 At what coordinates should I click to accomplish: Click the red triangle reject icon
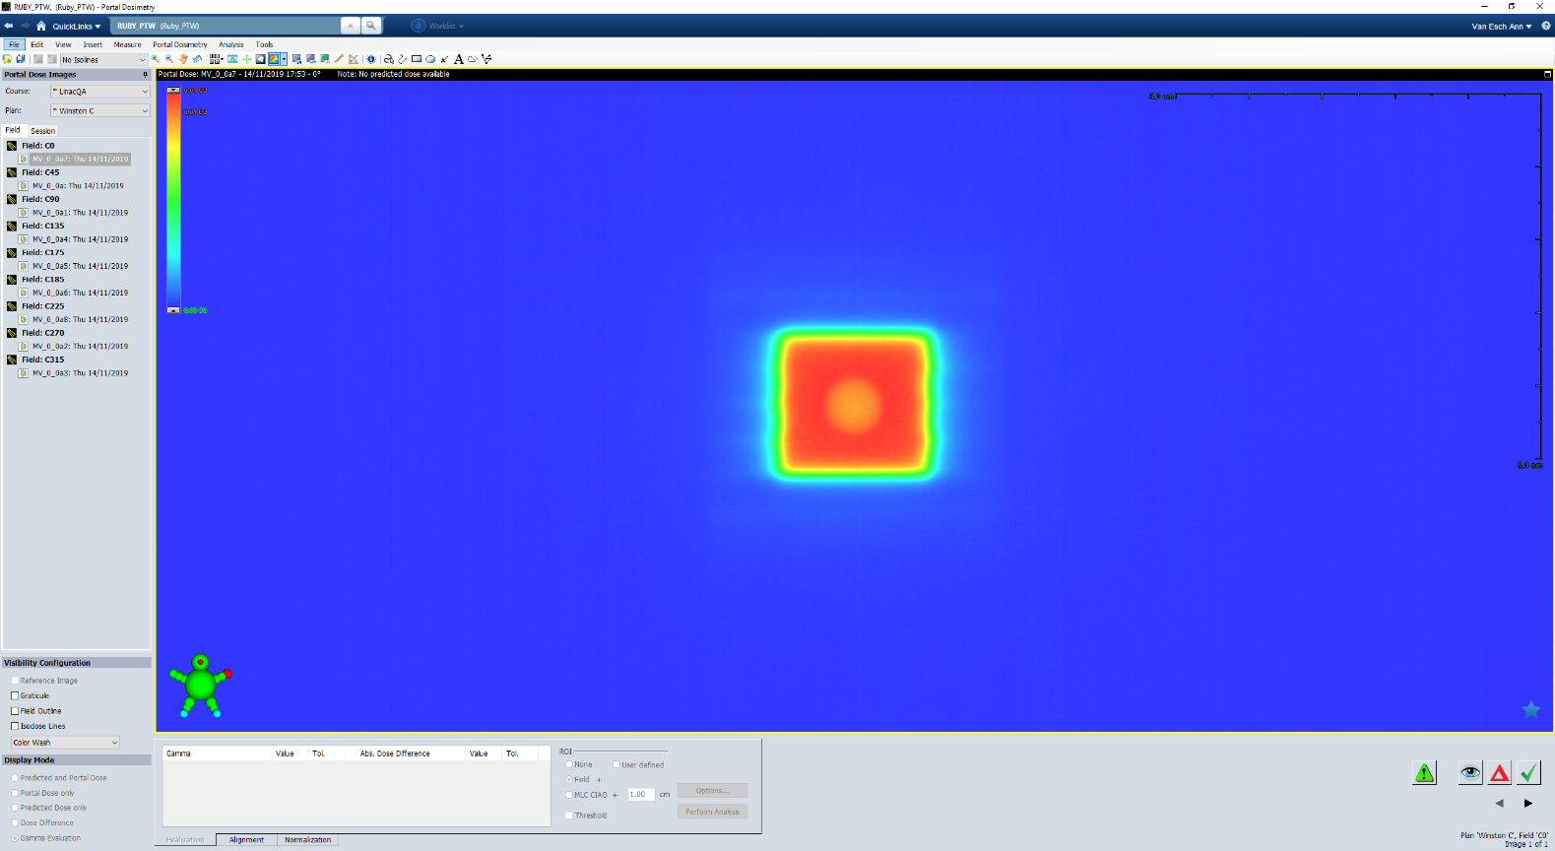click(x=1499, y=773)
